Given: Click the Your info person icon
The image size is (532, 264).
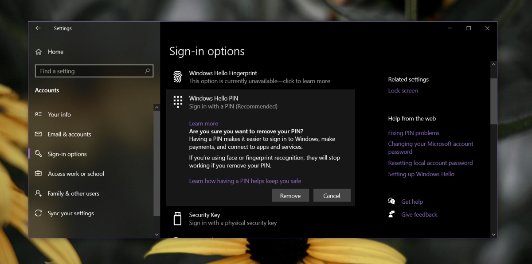Looking at the screenshot, I should pyautogui.click(x=38, y=114).
